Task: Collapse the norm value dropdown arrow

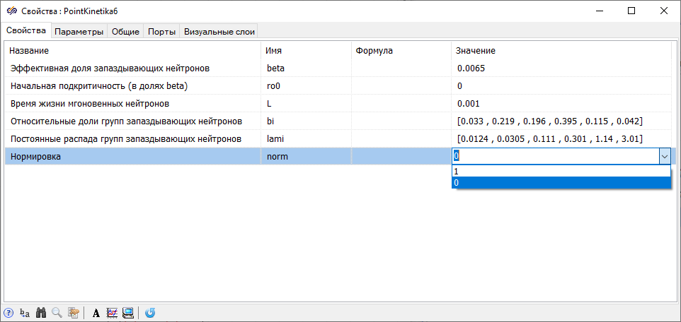Action: 663,157
